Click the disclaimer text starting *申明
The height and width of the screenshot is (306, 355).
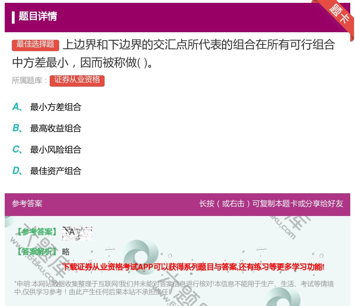pyautogui.click(x=174, y=288)
